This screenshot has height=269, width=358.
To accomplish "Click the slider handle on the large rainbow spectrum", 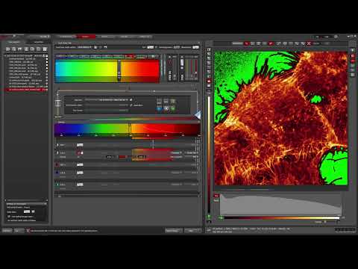I will point(119,71).
